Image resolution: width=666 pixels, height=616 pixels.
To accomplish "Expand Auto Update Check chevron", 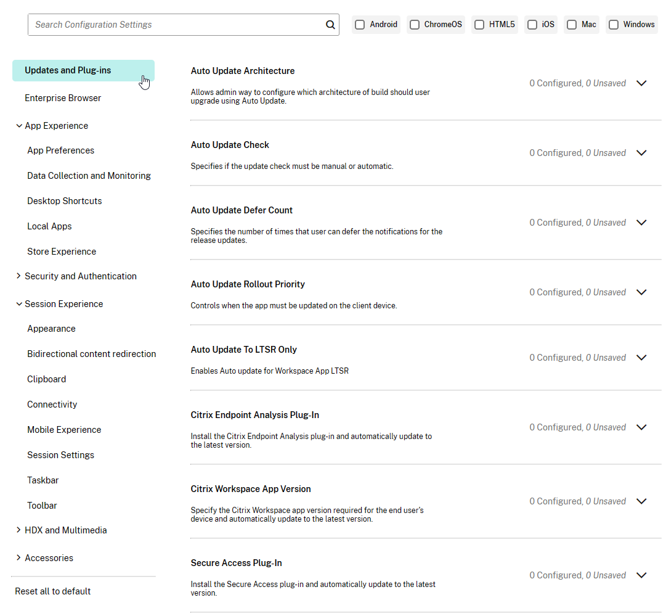I will [x=641, y=153].
